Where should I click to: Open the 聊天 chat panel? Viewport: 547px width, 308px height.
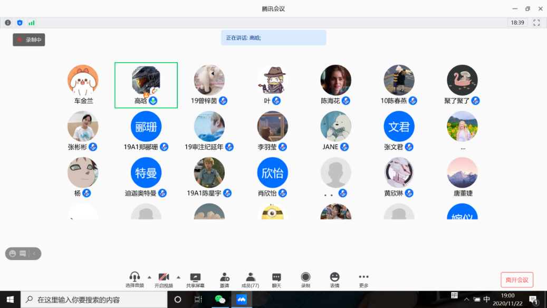coord(276,280)
